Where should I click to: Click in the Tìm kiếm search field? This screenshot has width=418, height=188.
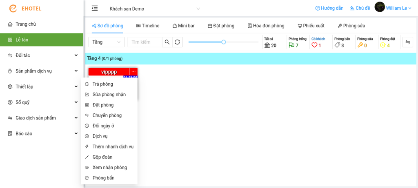[x=145, y=42]
